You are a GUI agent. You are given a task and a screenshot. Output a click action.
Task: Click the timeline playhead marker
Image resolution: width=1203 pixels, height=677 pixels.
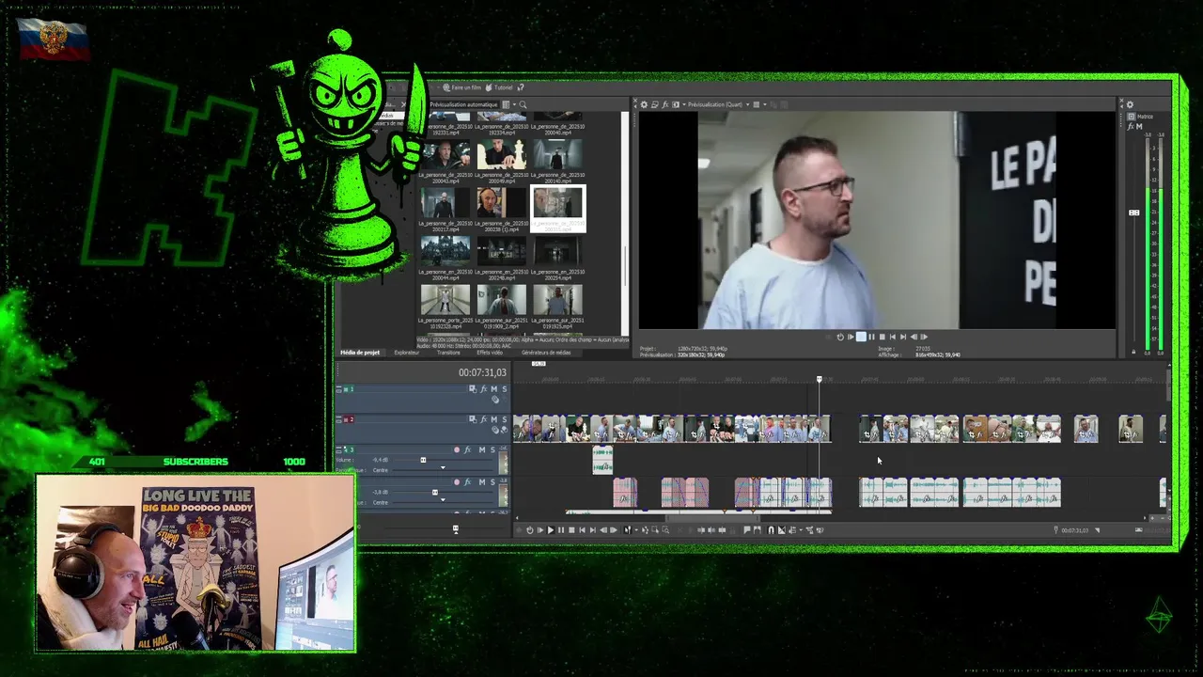click(819, 379)
